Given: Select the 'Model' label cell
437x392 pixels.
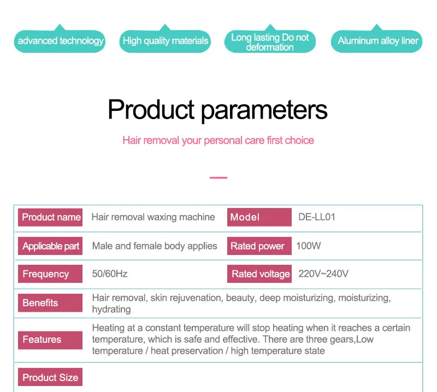Looking at the screenshot, I should tap(259, 217).
